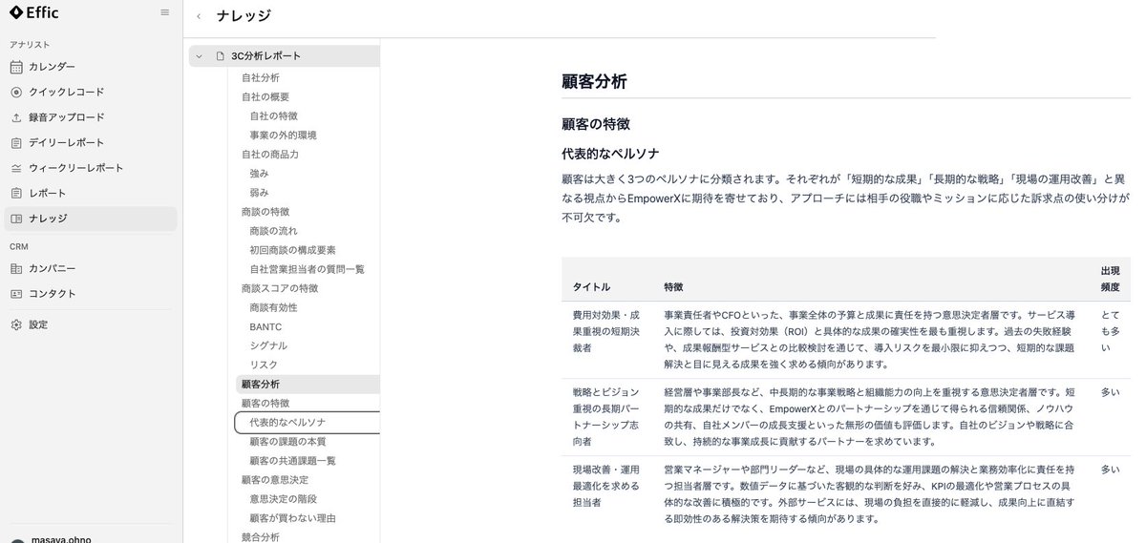Image resolution: width=1146 pixels, height=543 pixels.
Task: Jump to 商談の流れ in the outline
Action: (273, 231)
